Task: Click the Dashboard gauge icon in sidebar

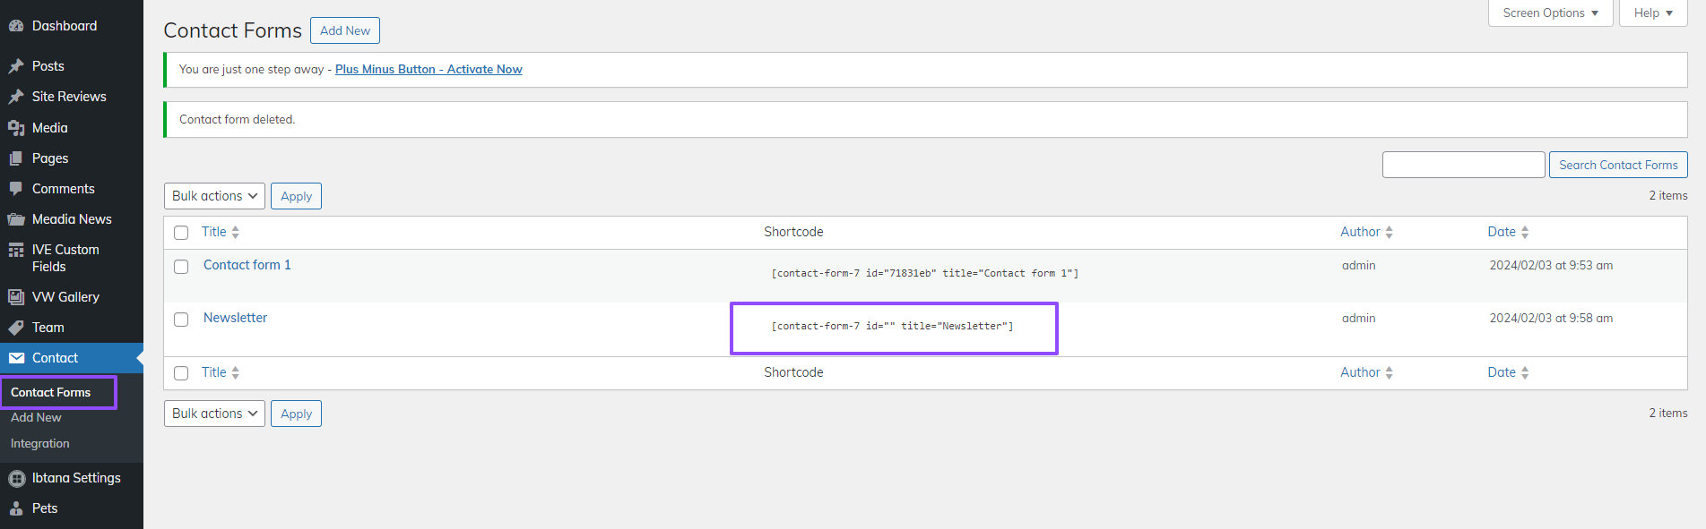Action: tap(16, 26)
